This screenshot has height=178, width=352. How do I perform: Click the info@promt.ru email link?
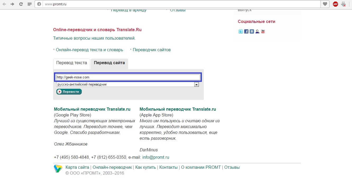click(x=156, y=157)
